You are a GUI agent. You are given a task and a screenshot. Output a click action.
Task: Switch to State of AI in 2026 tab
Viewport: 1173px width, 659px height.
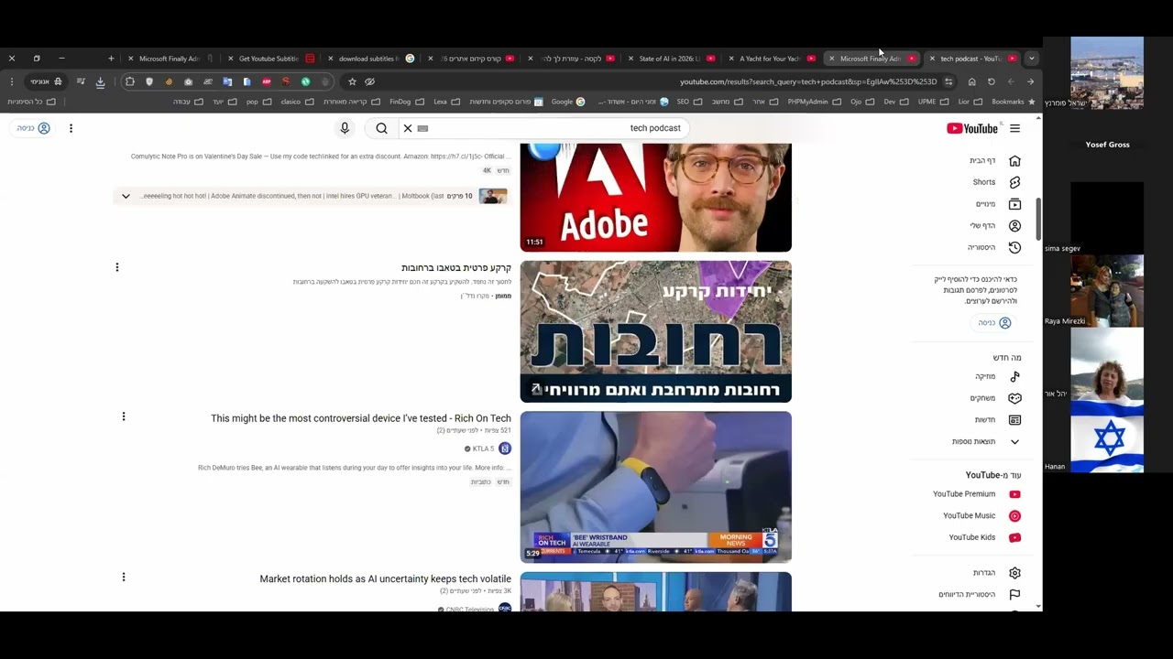(x=669, y=59)
